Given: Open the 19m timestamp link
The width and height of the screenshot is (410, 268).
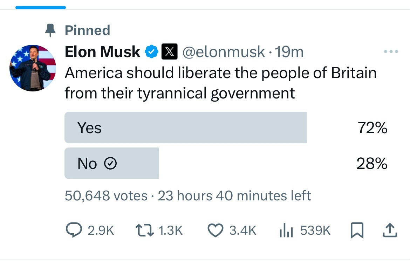Looking at the screenshot, I should click(x=289, y=52).
